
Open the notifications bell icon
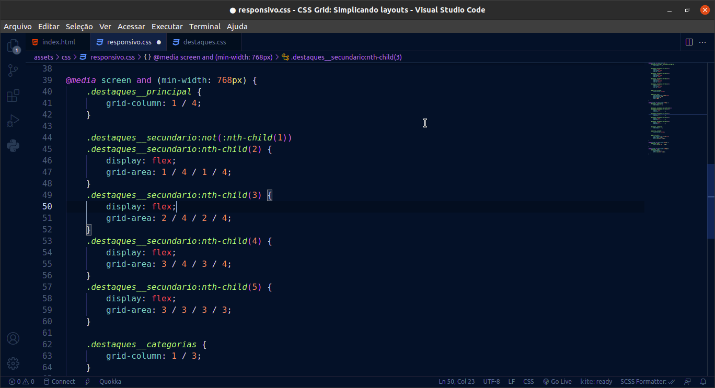(x=704, y=382)
